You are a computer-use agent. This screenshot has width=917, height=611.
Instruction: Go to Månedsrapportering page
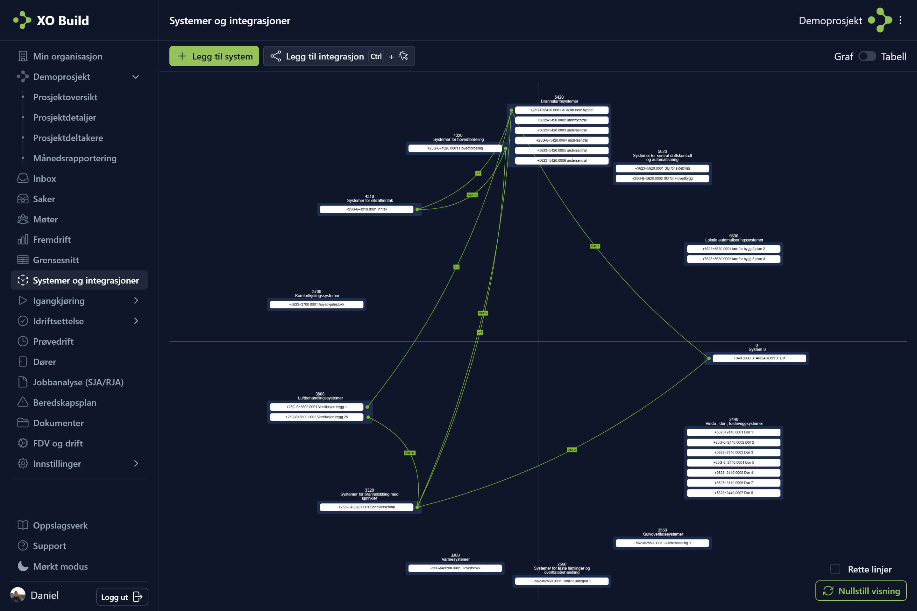click(x=75, y=158)
